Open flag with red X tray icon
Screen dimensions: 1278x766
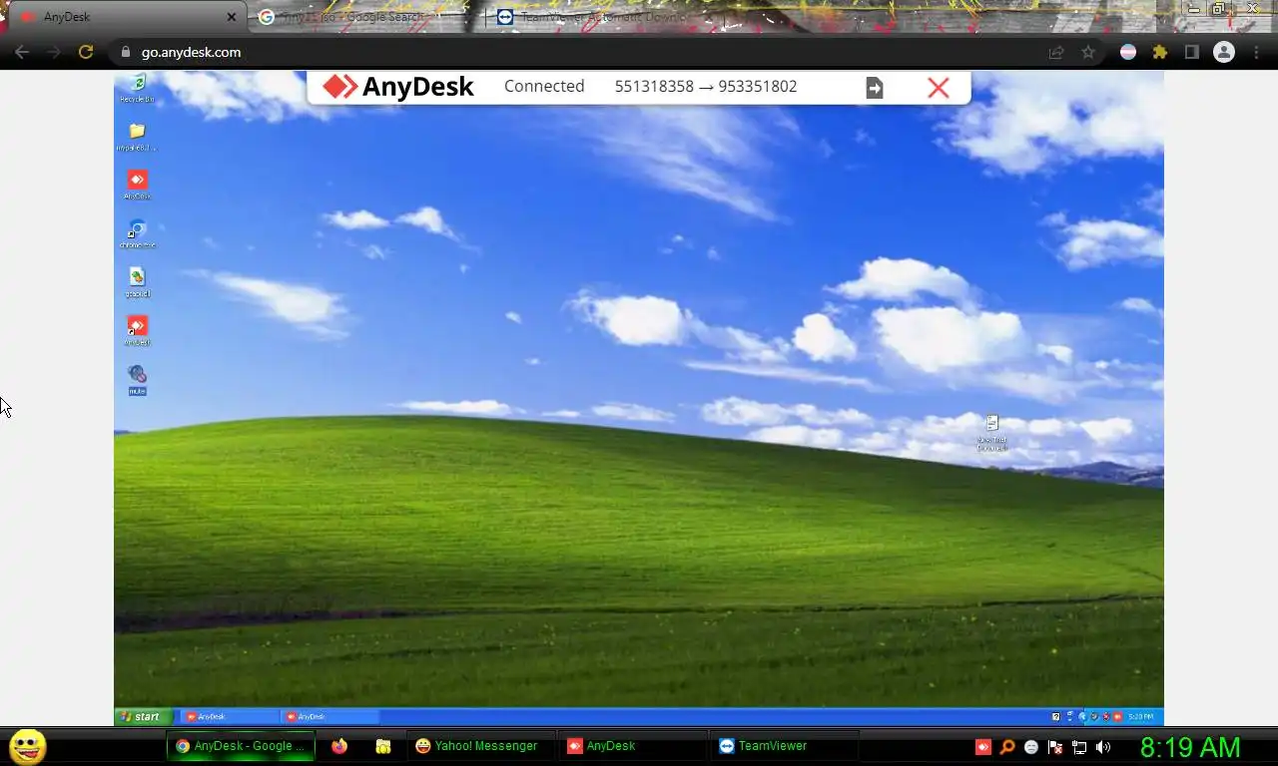click(1055, 747)
